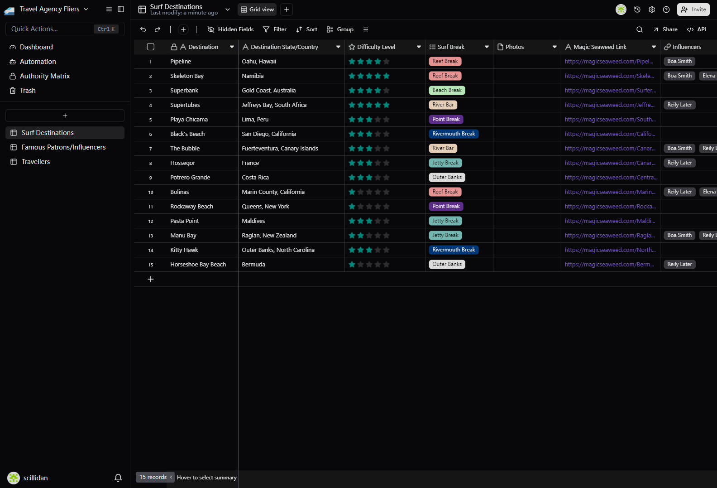This screenshot has height=488, width=717.
Task: Open the help question mark icon
Action: click(666, 10)
